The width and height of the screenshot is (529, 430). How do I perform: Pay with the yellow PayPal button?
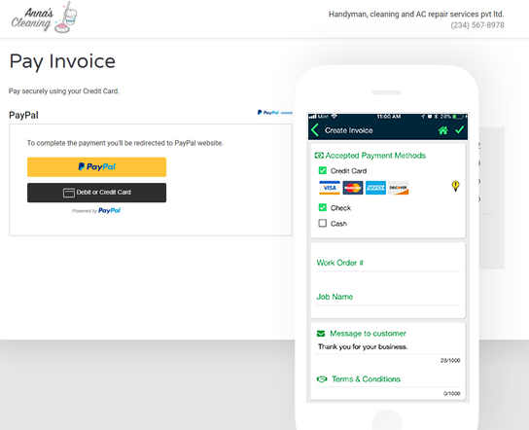tap(96, 166)
